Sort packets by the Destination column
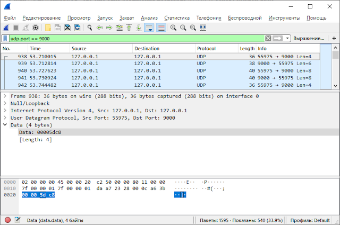This screenshot has width=340, height=225. [164, 49]
